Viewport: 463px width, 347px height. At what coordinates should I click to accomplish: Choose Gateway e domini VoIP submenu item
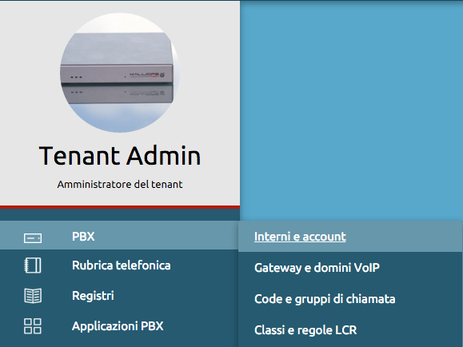(x=317, y=268)
